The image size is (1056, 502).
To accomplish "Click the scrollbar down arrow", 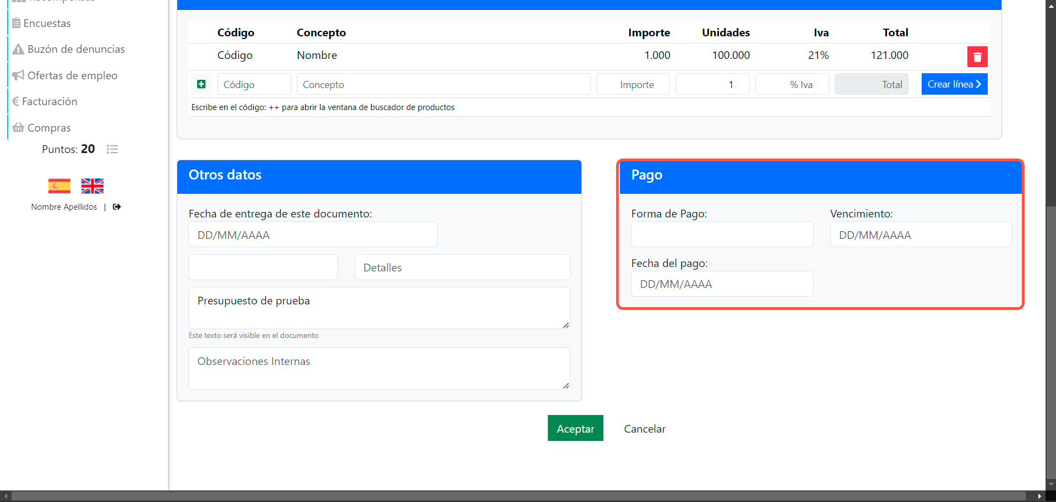I will pos(1051,484).
